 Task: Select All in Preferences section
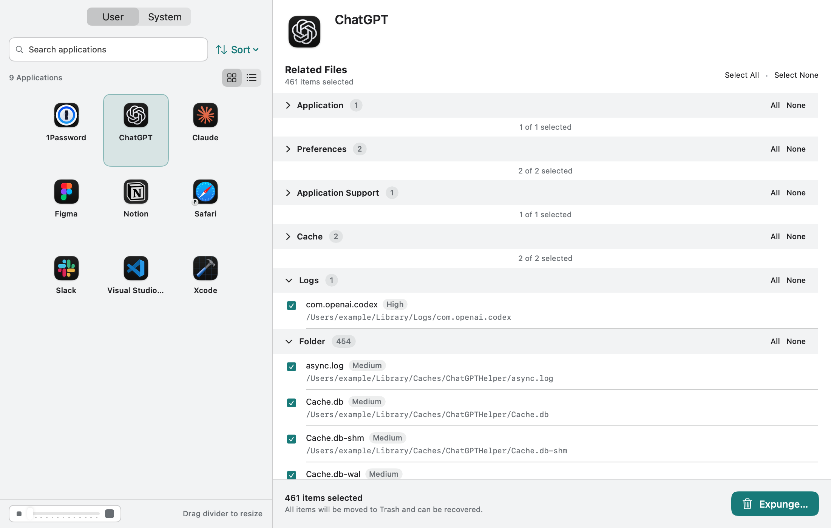pos(775,149)
